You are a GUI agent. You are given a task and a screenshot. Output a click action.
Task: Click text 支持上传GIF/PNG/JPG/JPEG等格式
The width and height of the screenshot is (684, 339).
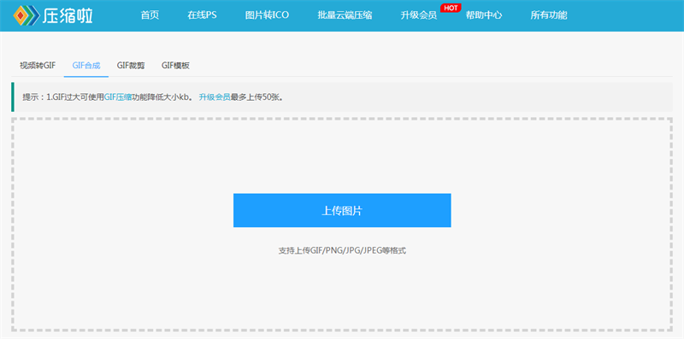(x=342, y=250)
